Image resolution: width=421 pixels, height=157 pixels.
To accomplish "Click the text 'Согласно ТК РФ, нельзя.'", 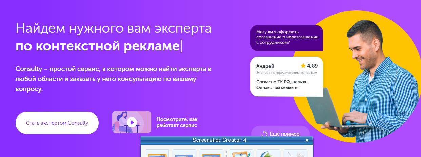I will (281, 82).
